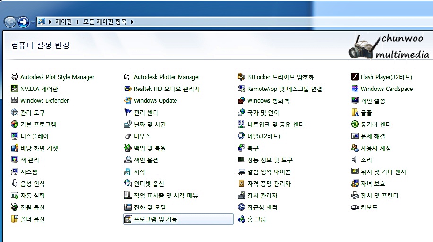Open the 문제 해결 link
433x242 pixels.
click(x=373, y=136)
